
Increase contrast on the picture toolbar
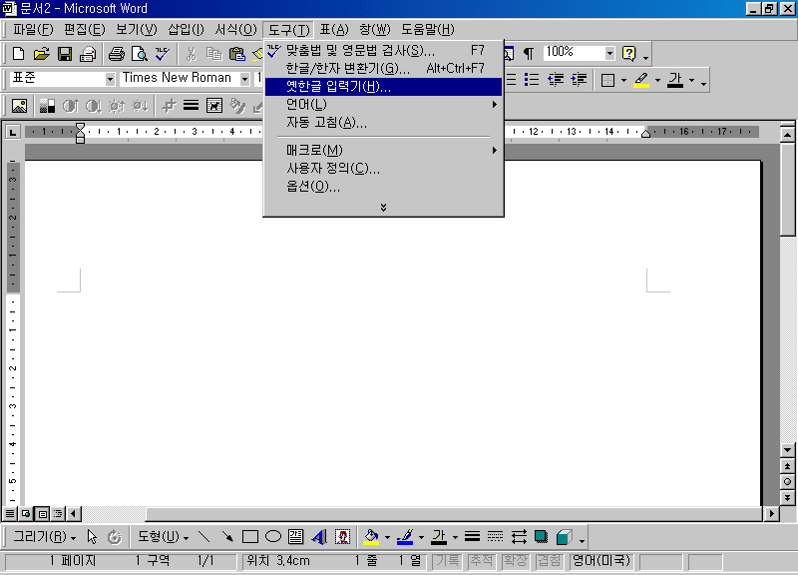click(x=70, y=106)
